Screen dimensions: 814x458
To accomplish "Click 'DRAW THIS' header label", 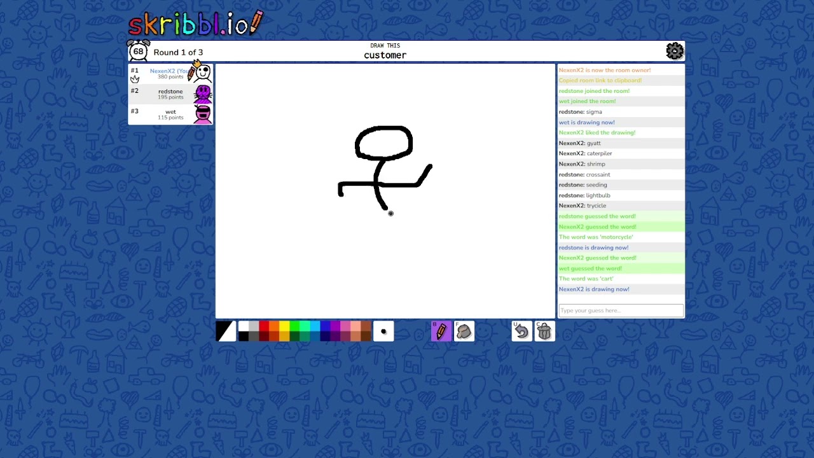I will click(x=385, y=46).
